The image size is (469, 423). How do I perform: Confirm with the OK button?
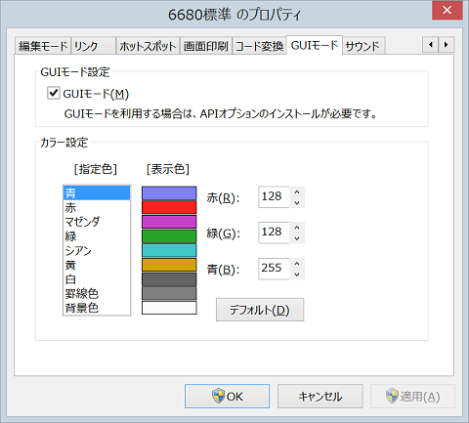coord(227,396)
